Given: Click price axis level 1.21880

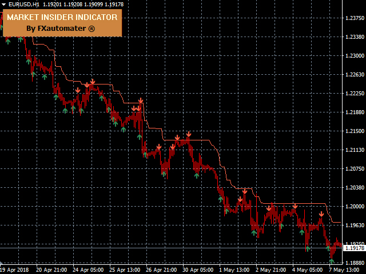Looking at the screenshot, I should point(355,112).
